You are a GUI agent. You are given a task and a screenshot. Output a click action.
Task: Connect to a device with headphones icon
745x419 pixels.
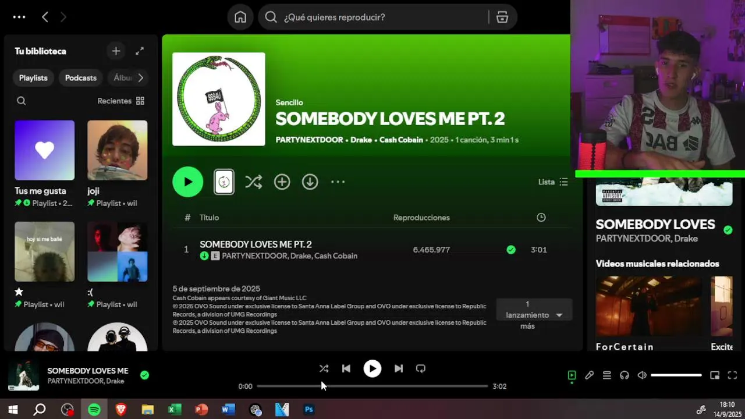(625, 375)
